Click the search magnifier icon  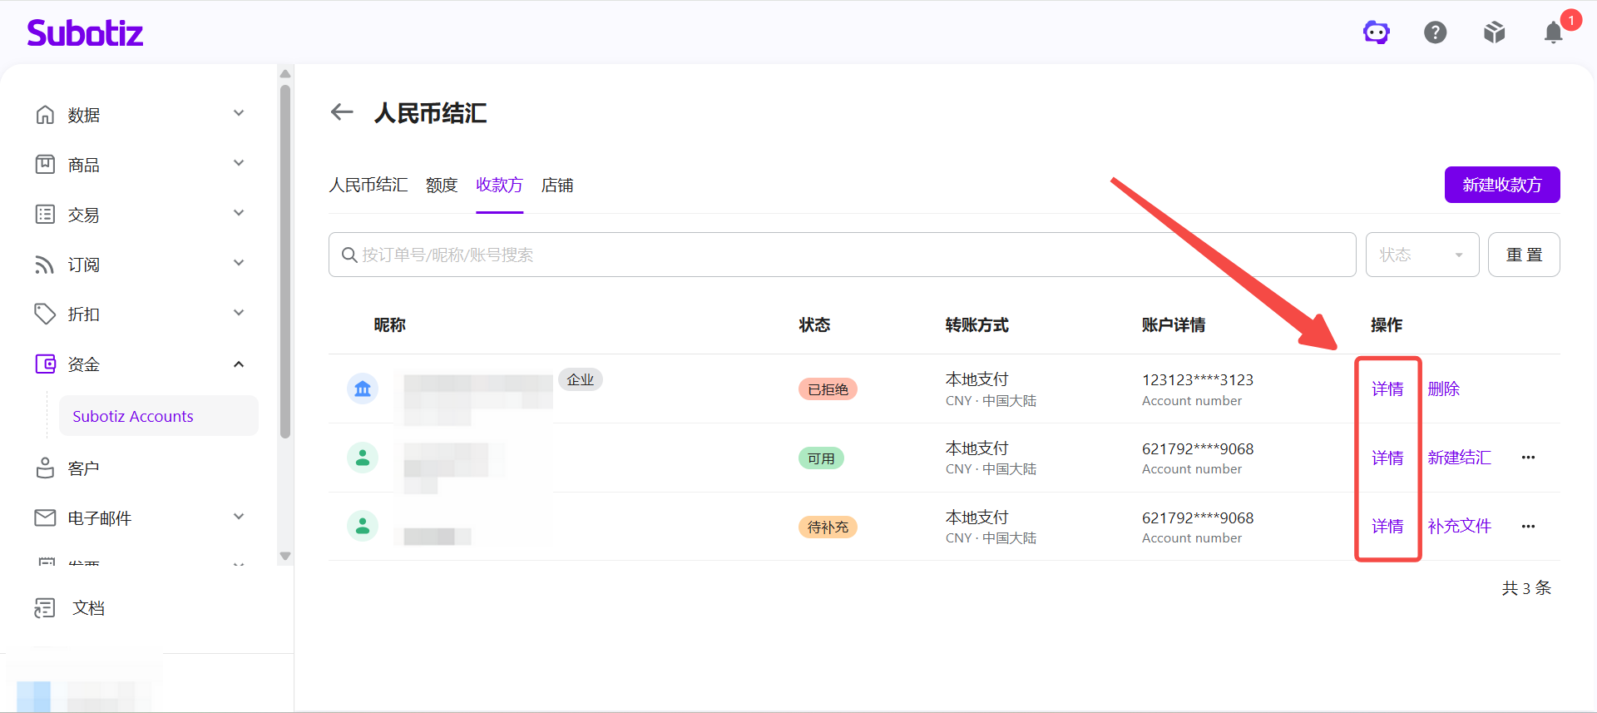click(349, 255)
